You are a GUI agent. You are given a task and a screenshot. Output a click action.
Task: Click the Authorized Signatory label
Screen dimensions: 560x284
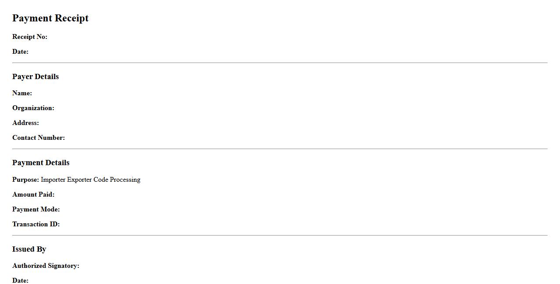(46, 266)
